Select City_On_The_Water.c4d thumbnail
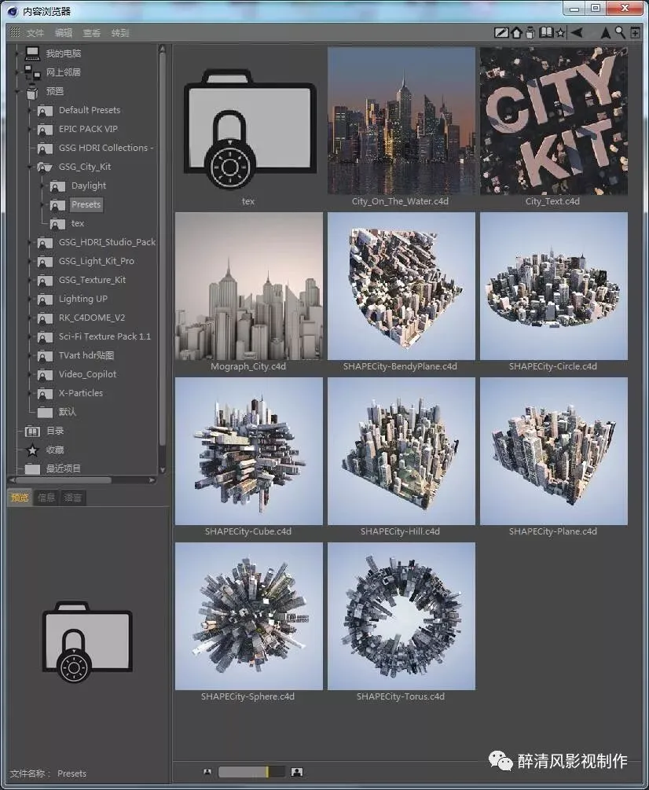Image resolution: width=649 pixels, height=790 pixels. (x=401, y=121)
